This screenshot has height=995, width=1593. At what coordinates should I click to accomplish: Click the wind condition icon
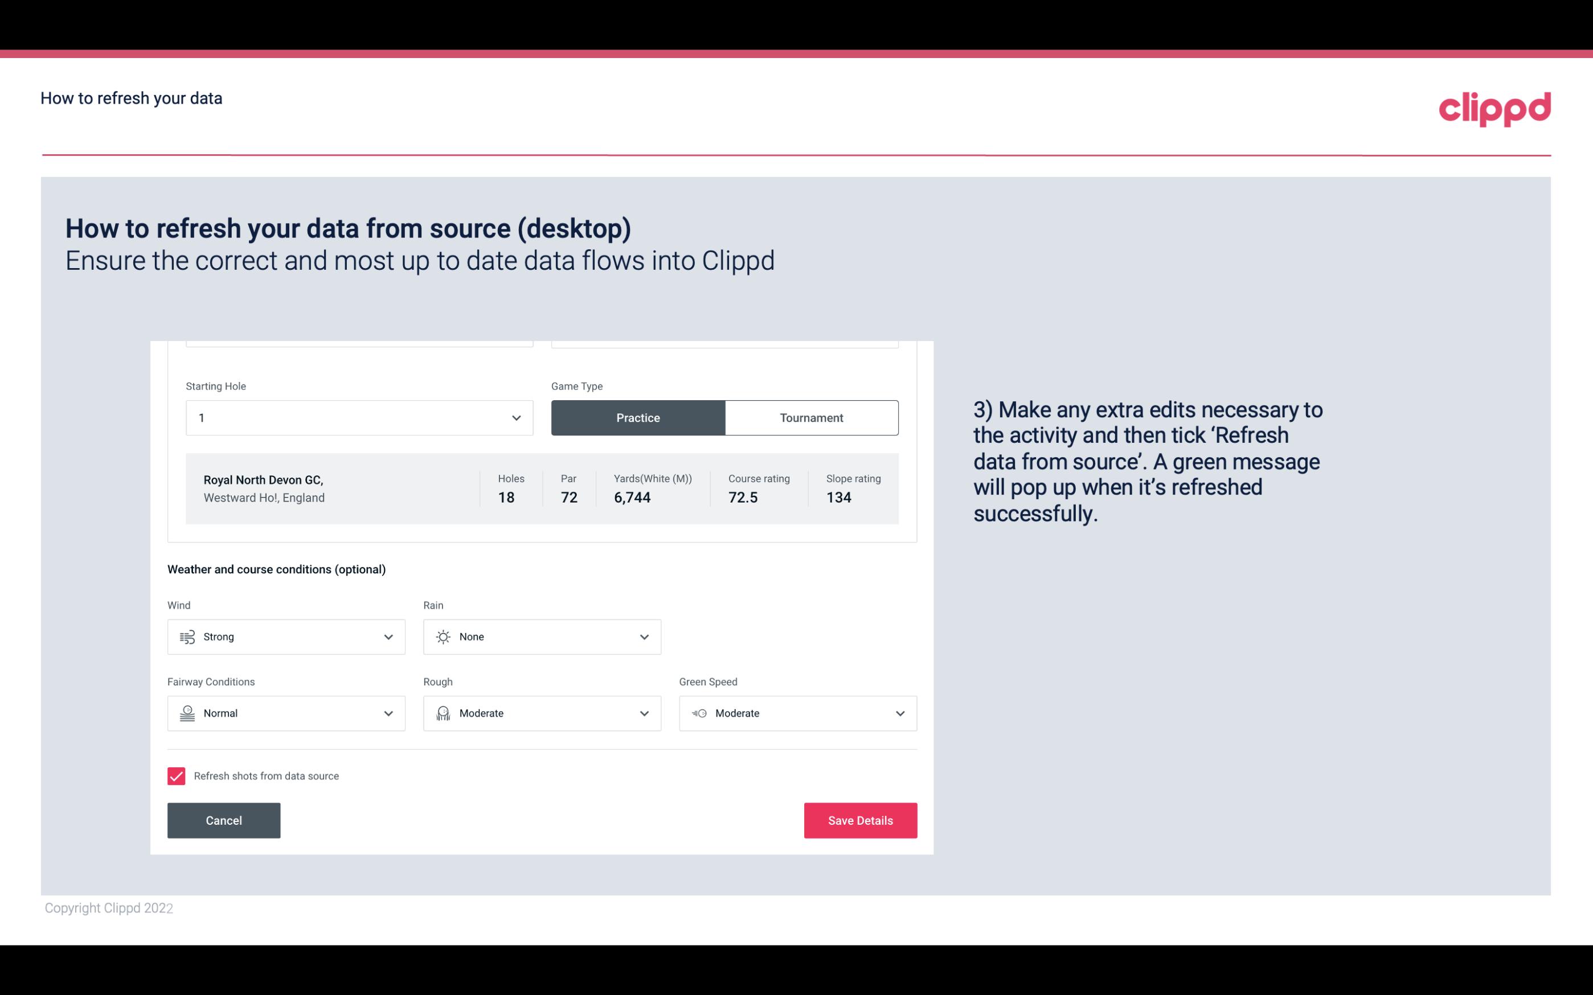(187, 636)
